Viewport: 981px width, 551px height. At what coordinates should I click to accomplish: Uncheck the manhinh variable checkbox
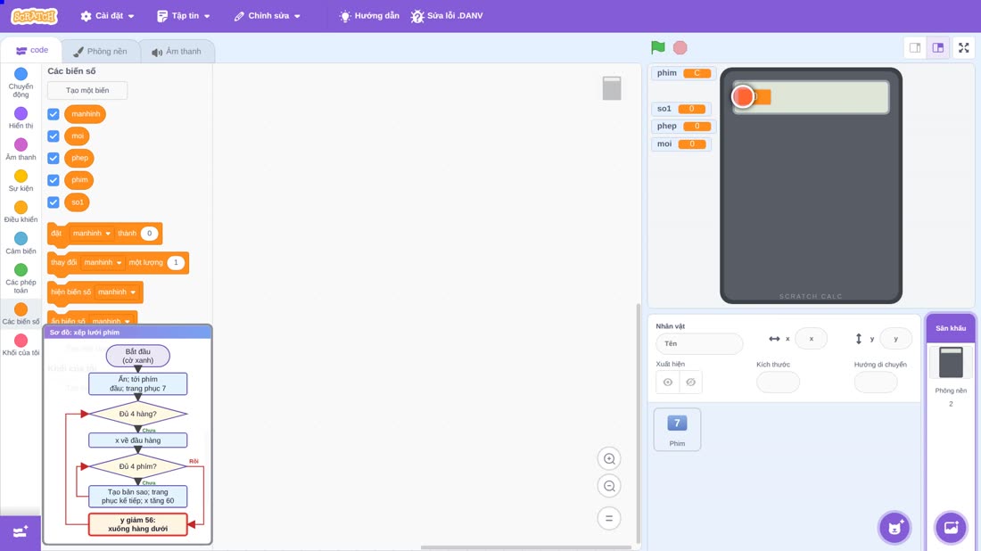[54, 114]
